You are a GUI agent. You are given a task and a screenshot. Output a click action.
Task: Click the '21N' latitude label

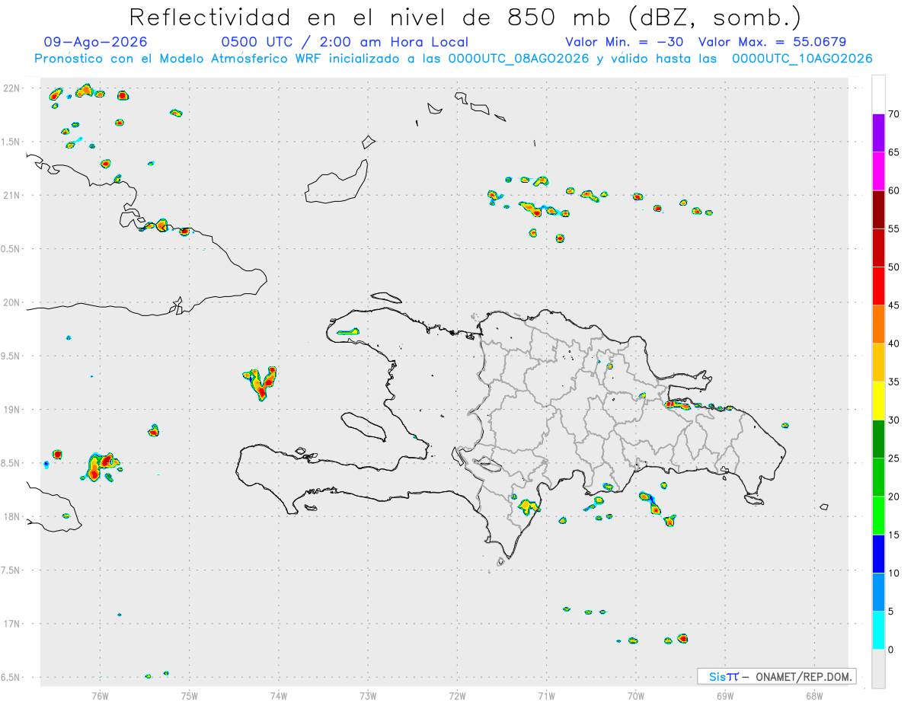pos(13,195)
